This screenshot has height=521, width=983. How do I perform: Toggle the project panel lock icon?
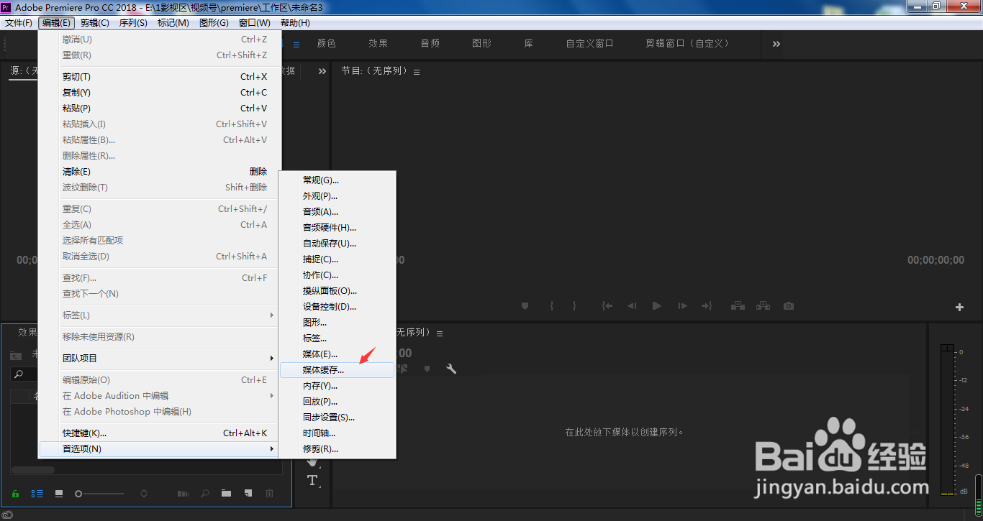(x=16, y=494)
